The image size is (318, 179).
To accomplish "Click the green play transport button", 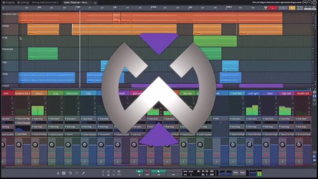I will click(x=139, y=171).
